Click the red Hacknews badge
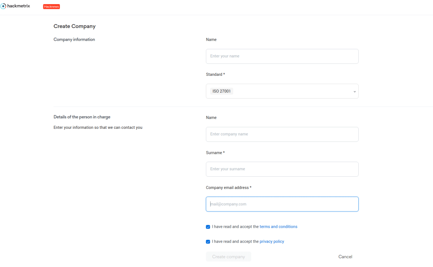 [x=51, y=6]
